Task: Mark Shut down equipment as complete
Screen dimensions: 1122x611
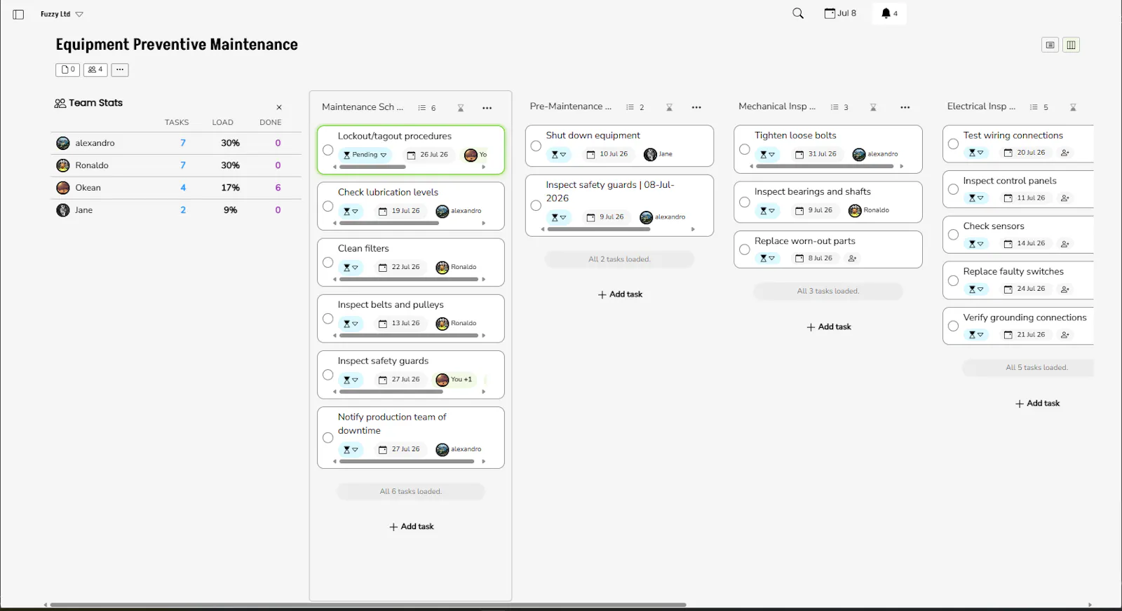Action: click(x=536, y=146)
